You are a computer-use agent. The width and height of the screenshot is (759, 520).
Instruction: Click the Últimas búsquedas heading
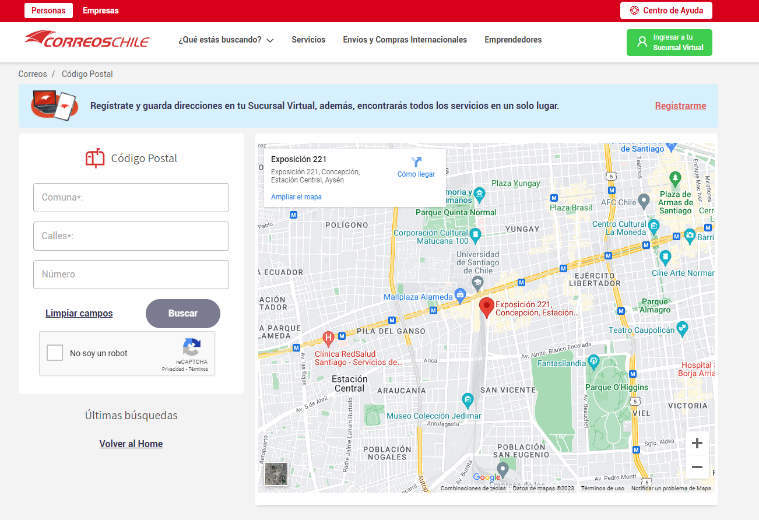[131, 416]
